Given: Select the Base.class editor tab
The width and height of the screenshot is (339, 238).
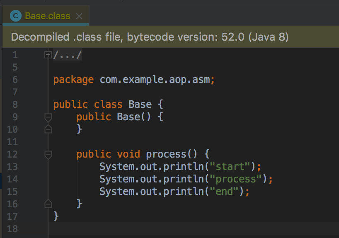Looking at the screenshot, I should (46, 16).
